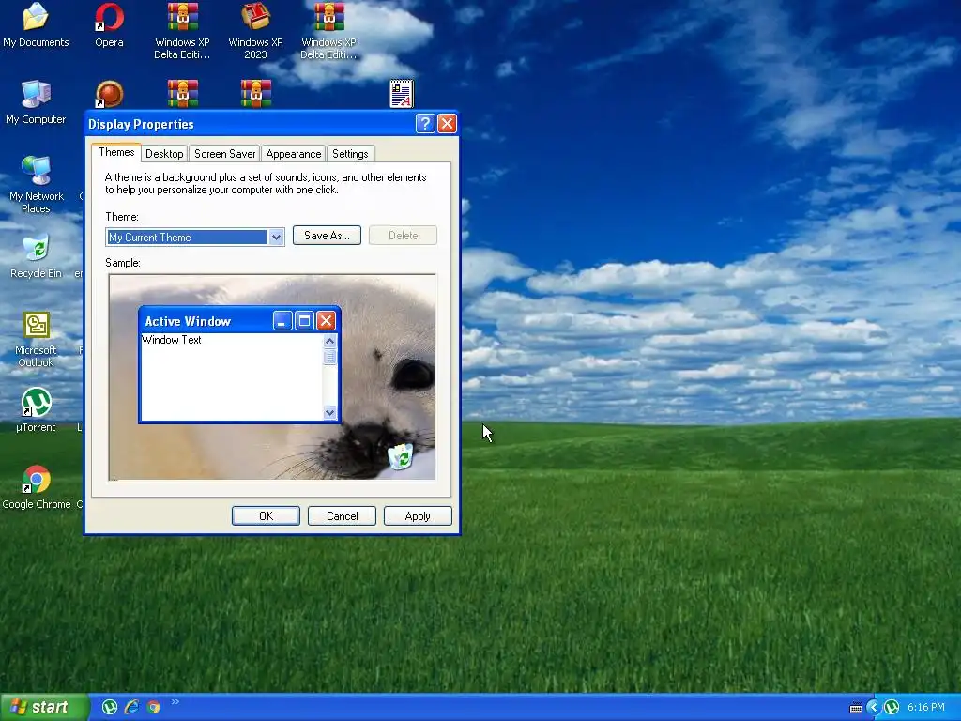Open the Start menu
This screenshot has height=721, width=961.
(43, 708)
